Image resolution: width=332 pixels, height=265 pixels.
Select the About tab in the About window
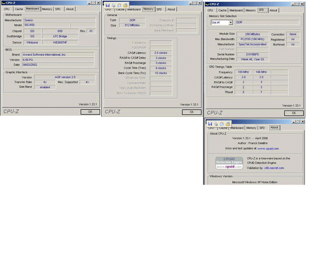[x=274, y=127]
